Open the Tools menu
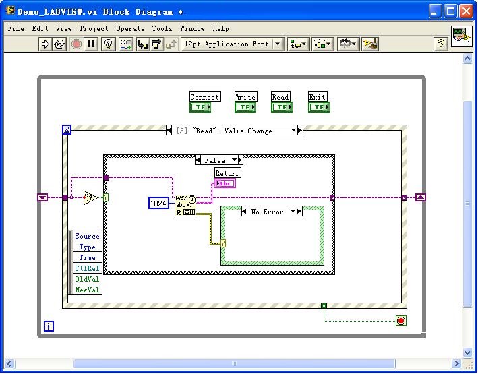478x374 pixels. (162, 29)
